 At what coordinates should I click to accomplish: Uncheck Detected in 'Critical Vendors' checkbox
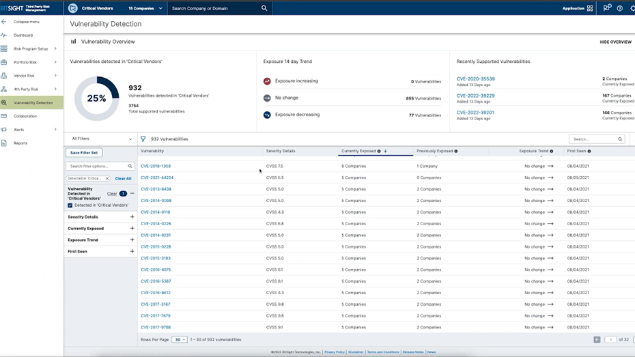click(70, 205)
